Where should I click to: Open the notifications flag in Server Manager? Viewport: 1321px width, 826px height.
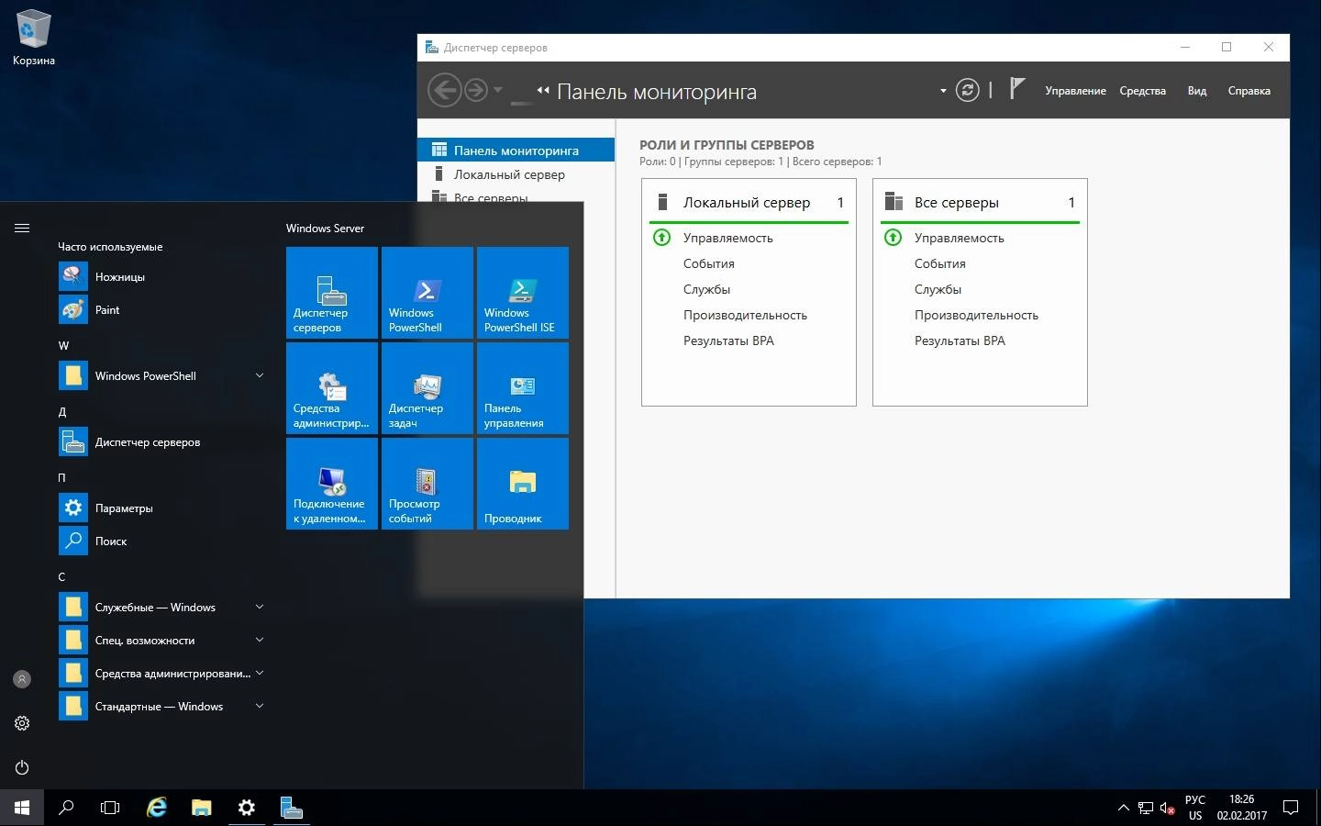pos(1016,89)
